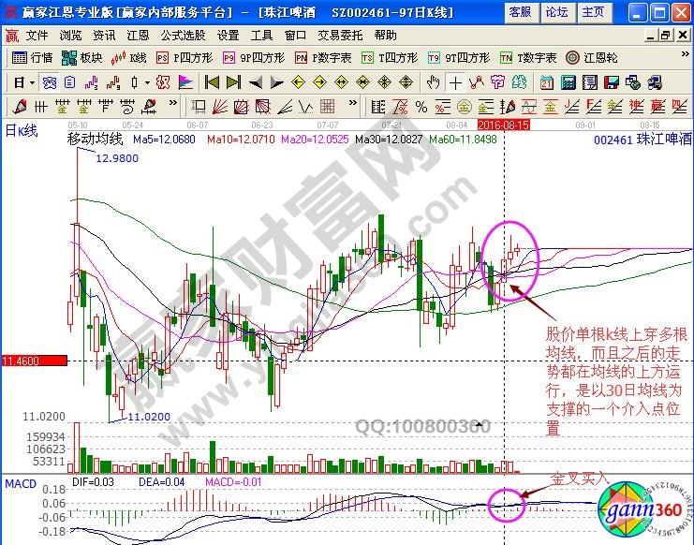Open the 窗口 menu
This screenshot has width=694, height=545.
[295, 35]
